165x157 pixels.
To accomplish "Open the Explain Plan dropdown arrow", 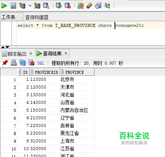I will pos(30,6).
